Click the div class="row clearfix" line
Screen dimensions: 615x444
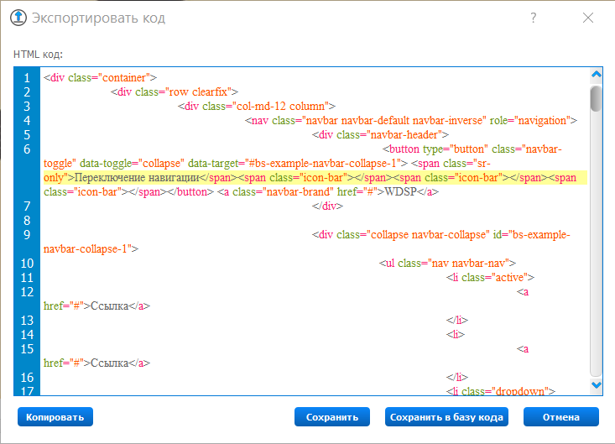175,91
